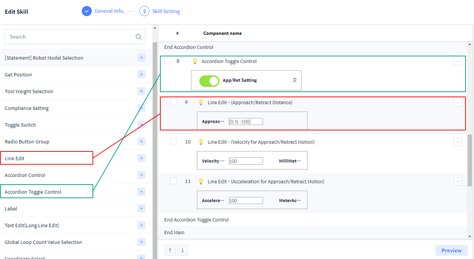Click the Approach distance input field
The image size is (474, 259).
pyautogui.click(x=245, y=122)
